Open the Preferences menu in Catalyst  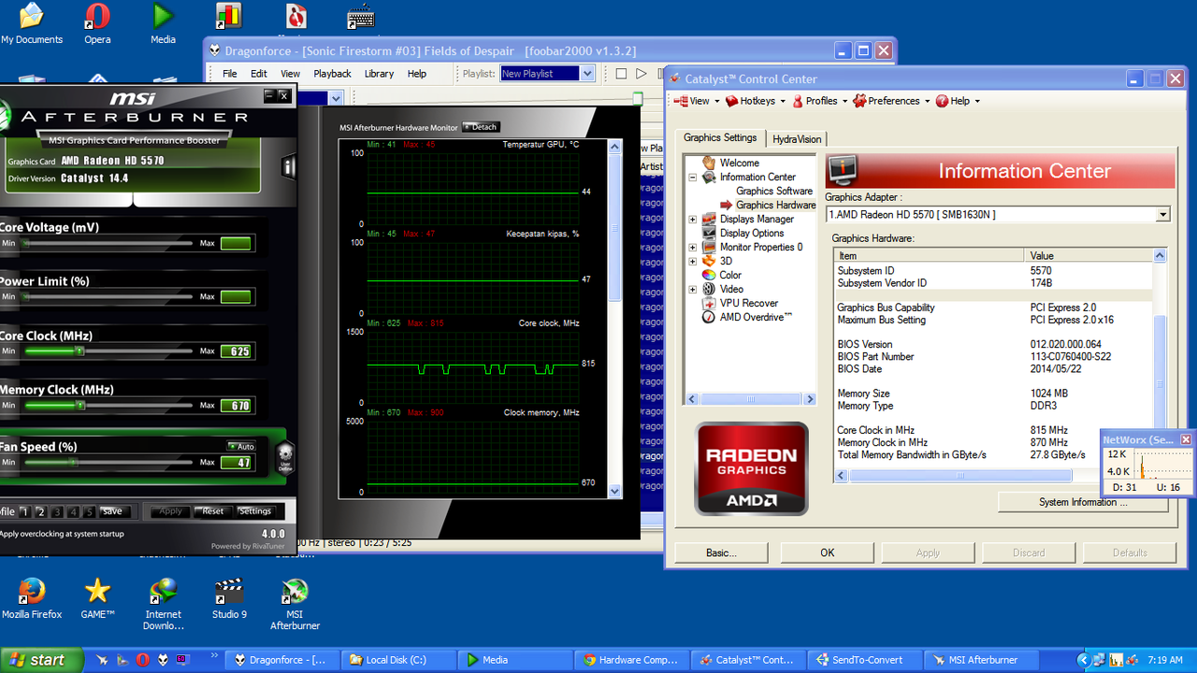pos(891,101)
